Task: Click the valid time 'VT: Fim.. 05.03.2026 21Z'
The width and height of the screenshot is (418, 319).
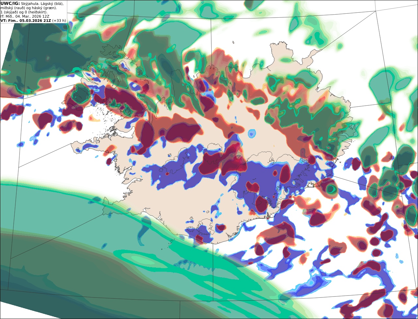Action: (25, 20)
